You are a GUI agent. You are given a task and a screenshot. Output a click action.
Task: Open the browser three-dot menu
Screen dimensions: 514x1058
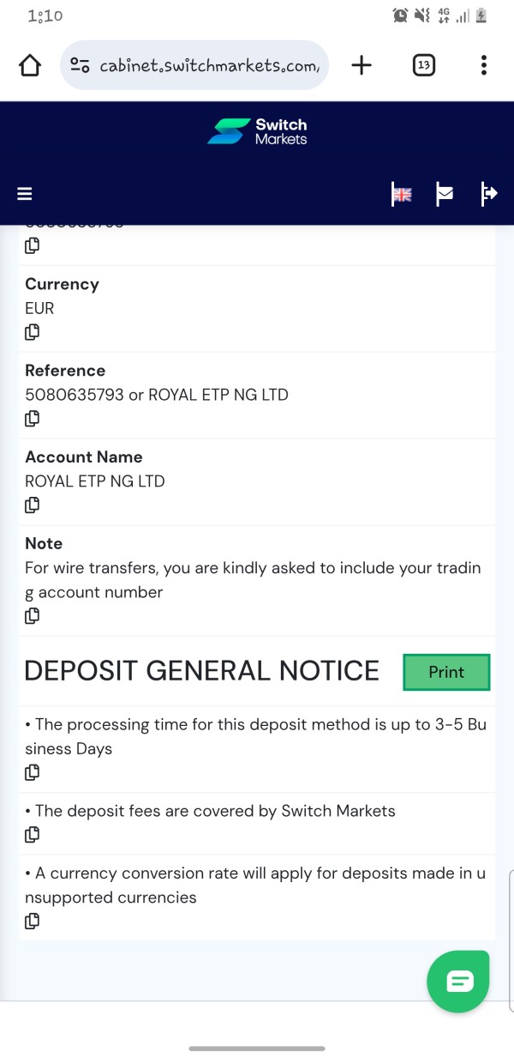[x=484, y=65]
